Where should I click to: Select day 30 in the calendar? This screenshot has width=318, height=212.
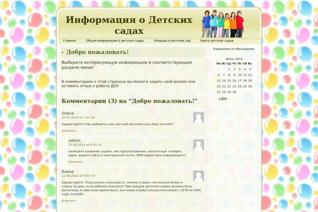(x=234, y=92)
